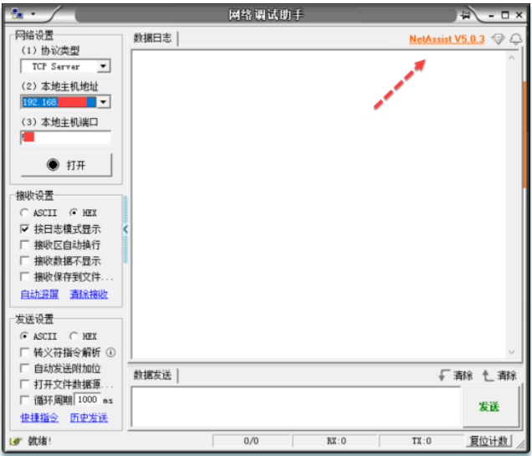This screenshot has height=456, width=532.
Task: Enable 接收区自动换行 checkbox
Action: [x=25, y=245]
